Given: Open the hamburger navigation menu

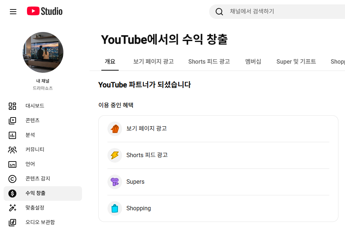Looking at the screenshot, I should (x=13, y=11).
